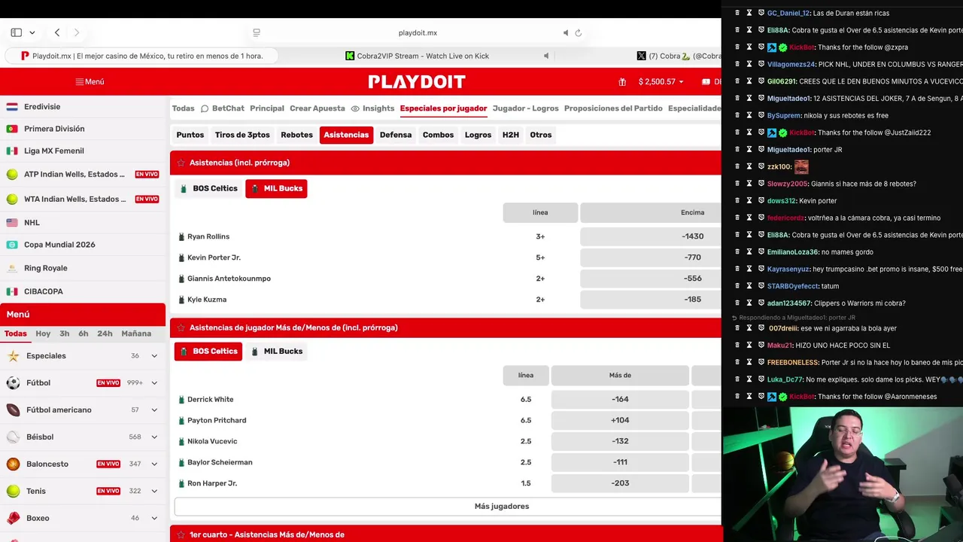The height and width of the screenshot is (542, 963).
Task: Open the BetChat tab
Action: click(222, 108)
